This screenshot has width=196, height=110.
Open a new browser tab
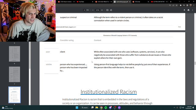171,2
